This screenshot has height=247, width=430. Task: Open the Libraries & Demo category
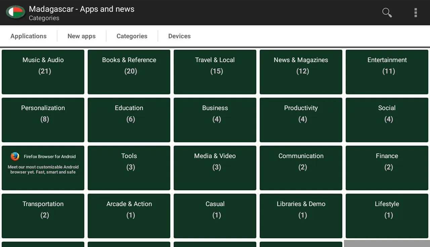coord(301,216)
